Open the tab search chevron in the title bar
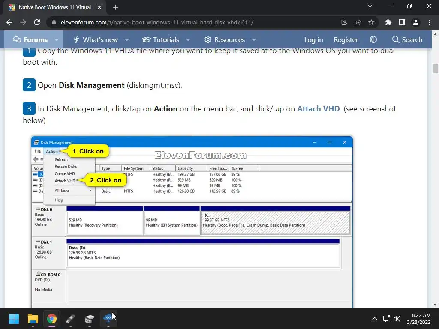The image size is (439, 329). [x=370, y=6]
